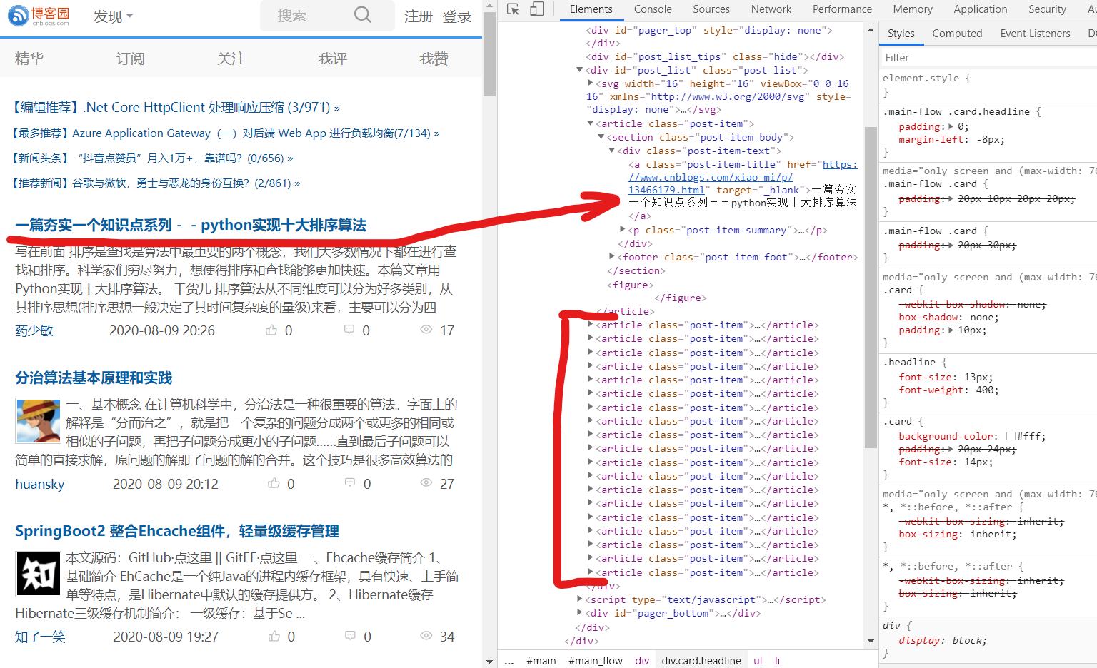The height and width of the screenshot is (668, 1097).
Task: Click the cnblogs logo icon
Action: pos(19,16)
